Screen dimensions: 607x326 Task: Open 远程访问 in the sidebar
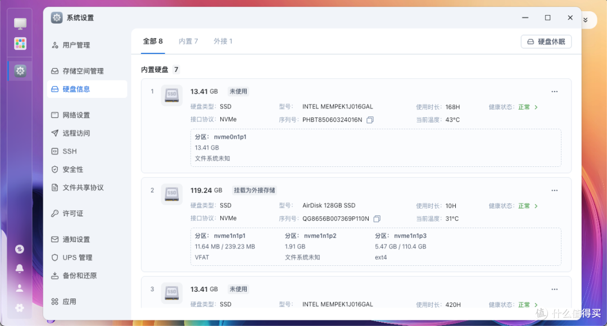(x=87, y=133)
